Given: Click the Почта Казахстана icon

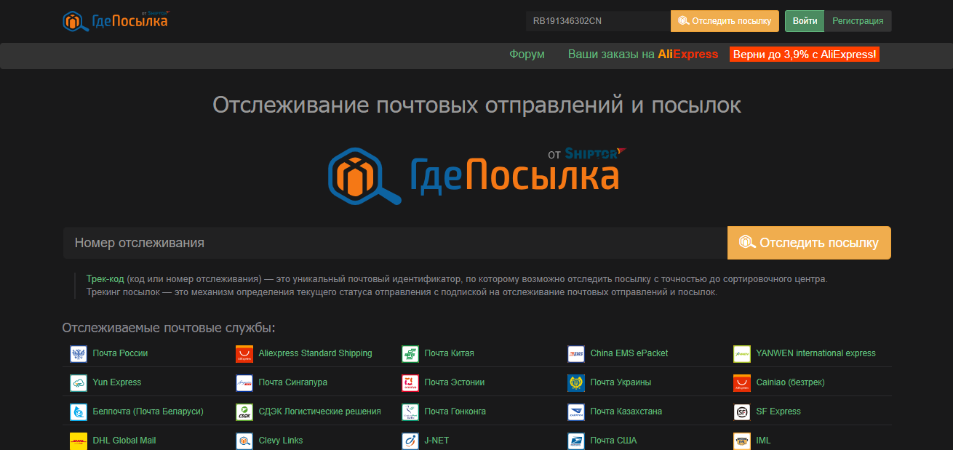Looking at the screenshot, I should coord(576,412).
